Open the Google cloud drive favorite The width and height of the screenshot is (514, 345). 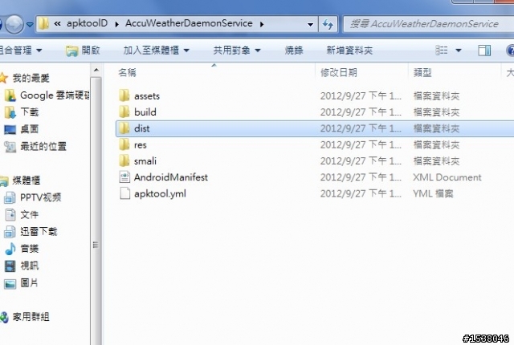[47, 95]
